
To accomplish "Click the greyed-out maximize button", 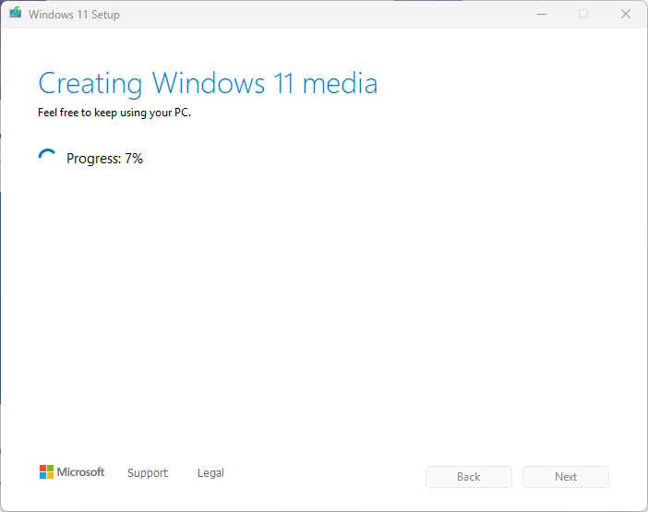I will (x=582, y=14).
